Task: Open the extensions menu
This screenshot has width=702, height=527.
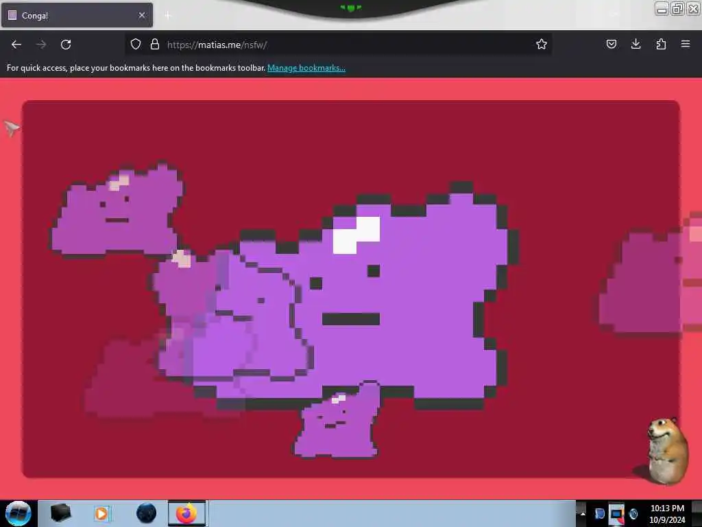Action: pos(661,44)
